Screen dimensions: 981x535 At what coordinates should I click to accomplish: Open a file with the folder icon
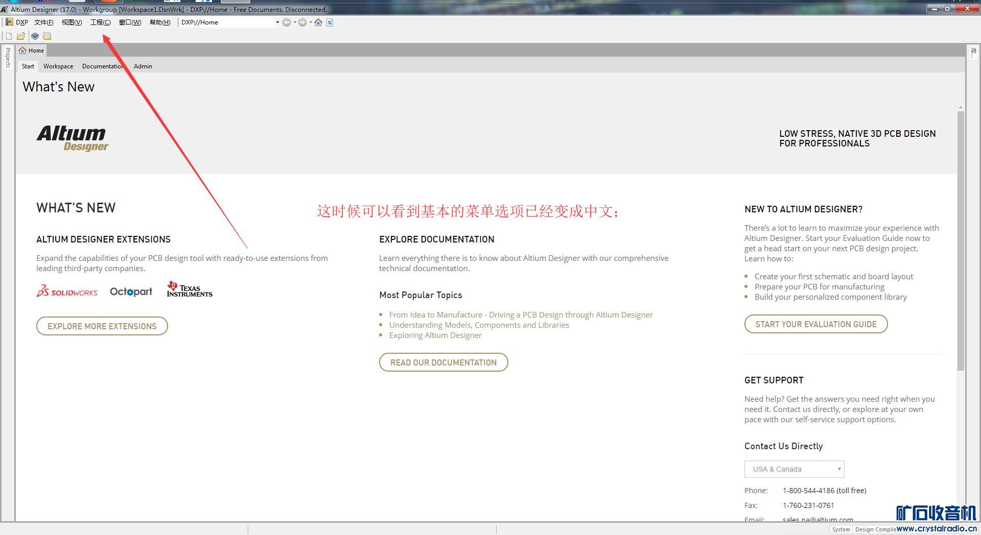click(21, 36)
